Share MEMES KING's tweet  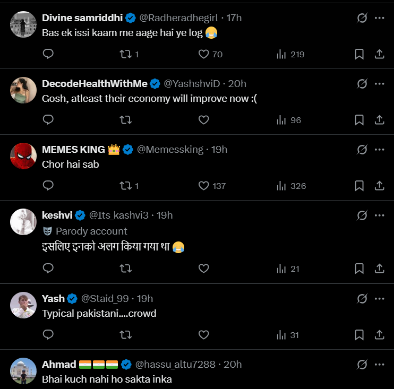(380, 186)
